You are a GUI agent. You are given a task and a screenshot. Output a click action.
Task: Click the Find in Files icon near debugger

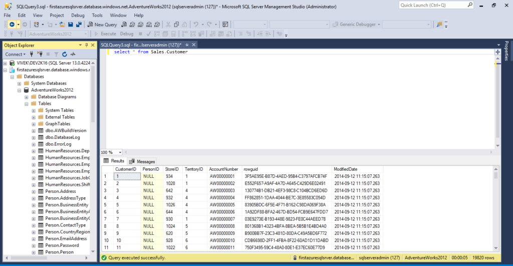click(x=439, y=25)
